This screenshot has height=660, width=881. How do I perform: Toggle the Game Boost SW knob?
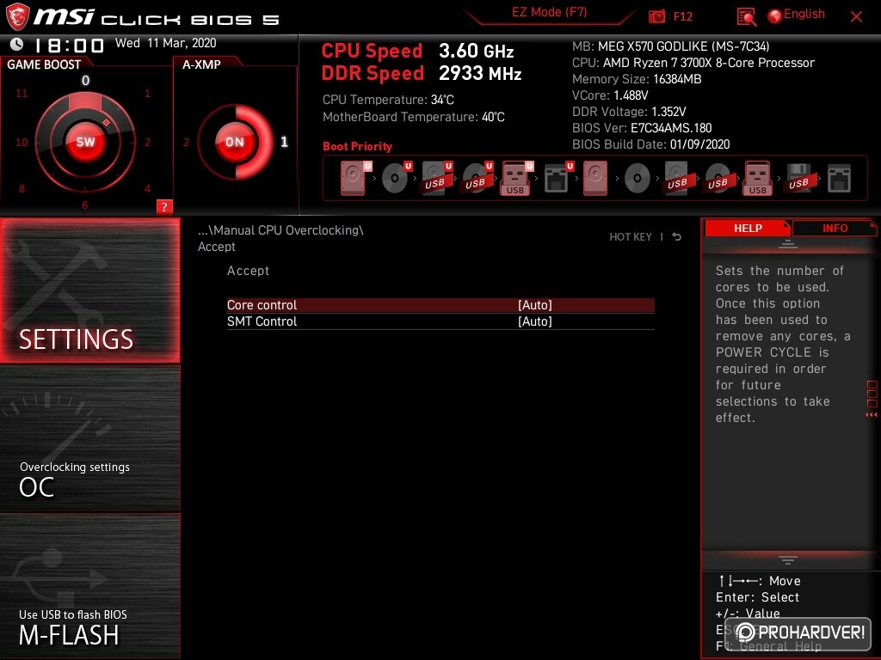coord(85,142)
